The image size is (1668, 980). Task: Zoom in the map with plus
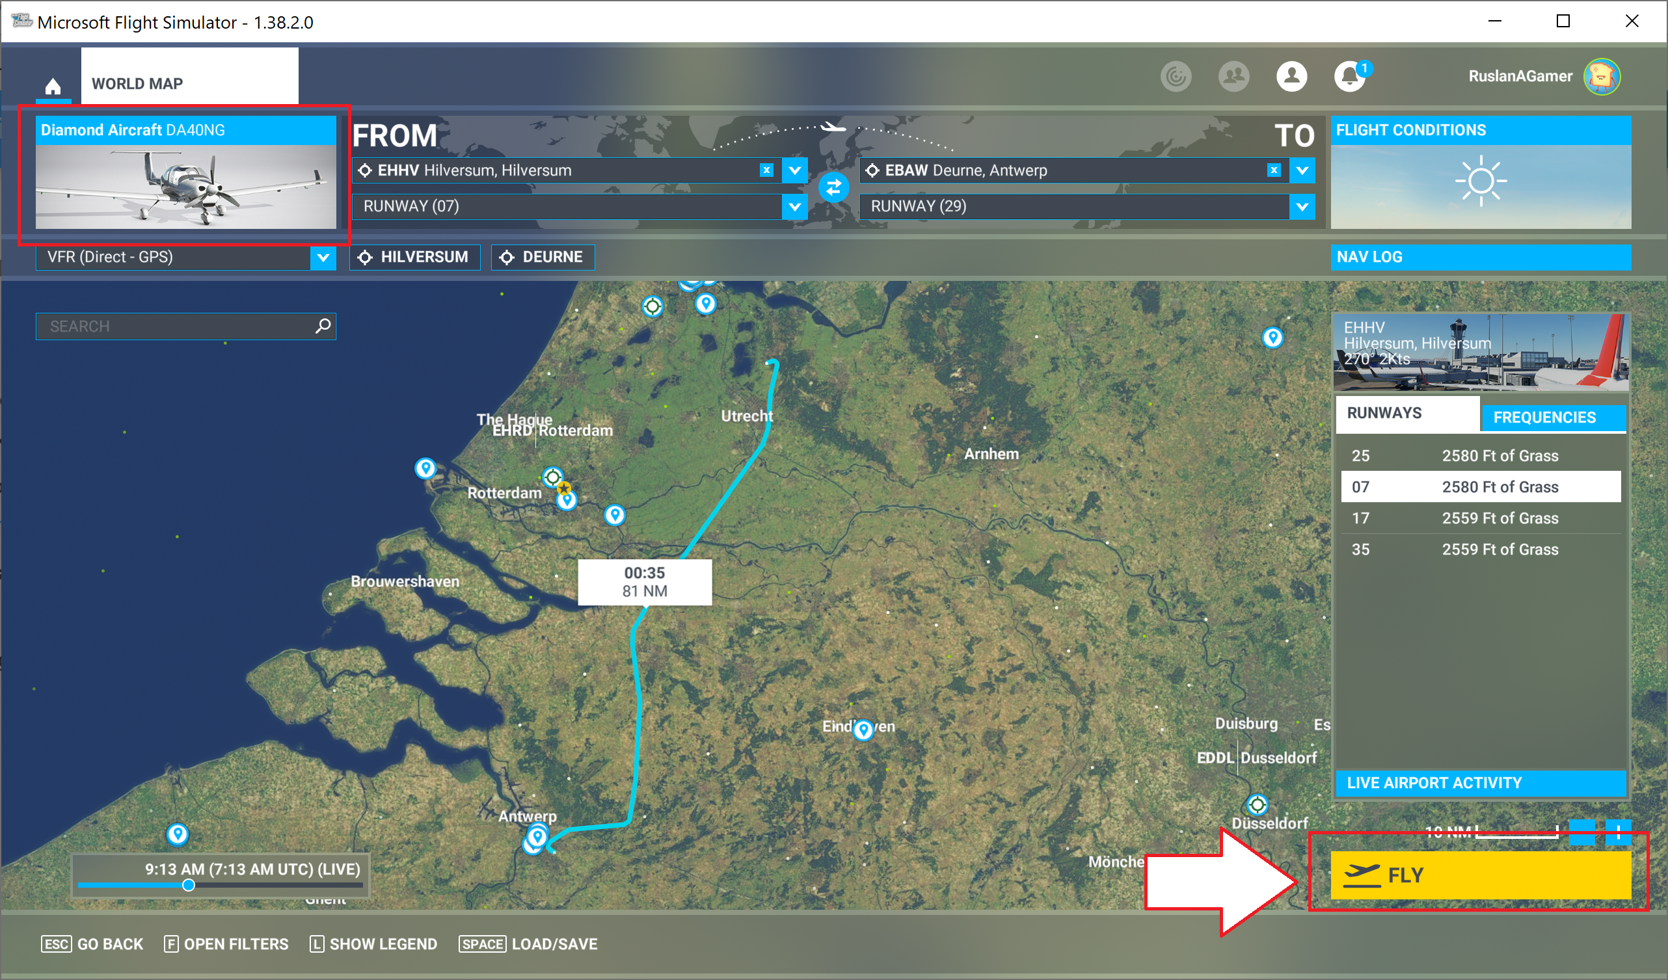(x=1618, y=831)
